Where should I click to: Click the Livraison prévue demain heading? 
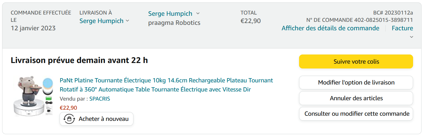[x=79, y=60]
